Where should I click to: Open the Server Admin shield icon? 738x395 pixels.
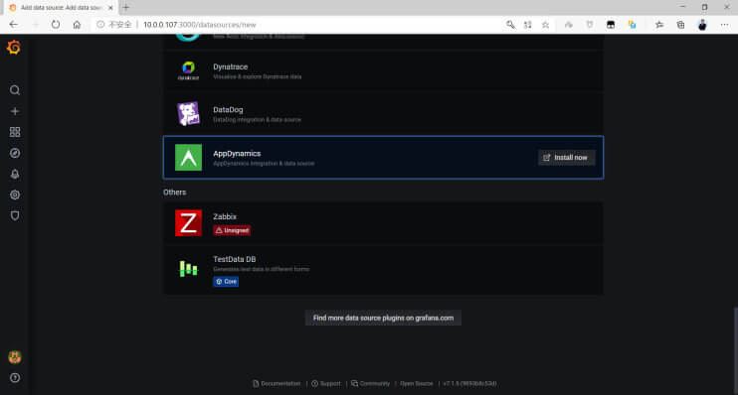(15, 215)
